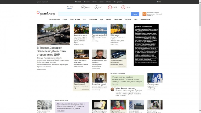Change city via the Барнаул link

(x=69, y=9)
